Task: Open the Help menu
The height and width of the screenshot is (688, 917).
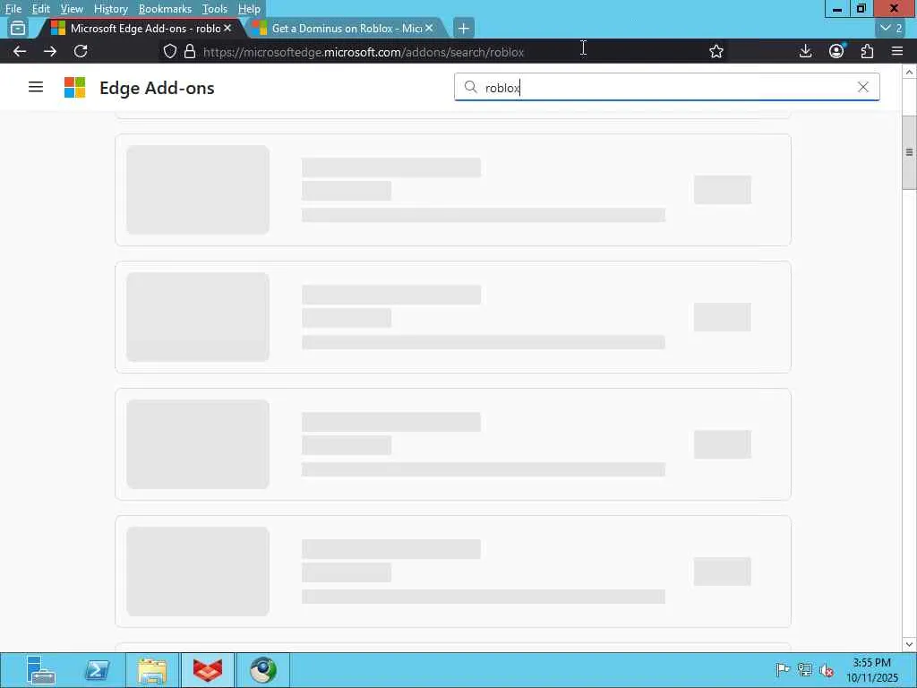Action: point(249,9)
